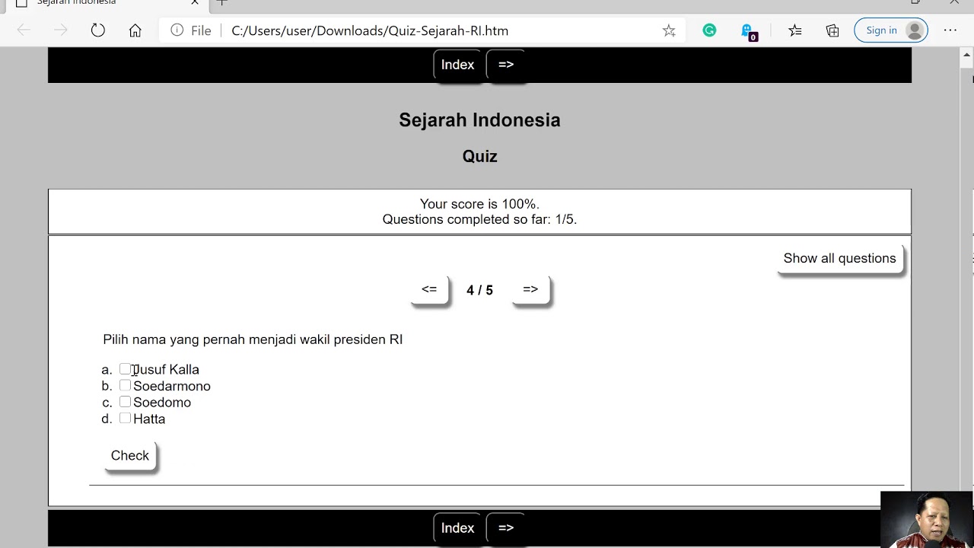Click the back arrow in browser toolbar

click(x=24, y=30)
